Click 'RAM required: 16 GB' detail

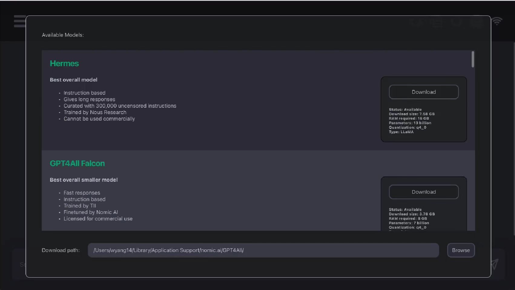tap(409, 118)
